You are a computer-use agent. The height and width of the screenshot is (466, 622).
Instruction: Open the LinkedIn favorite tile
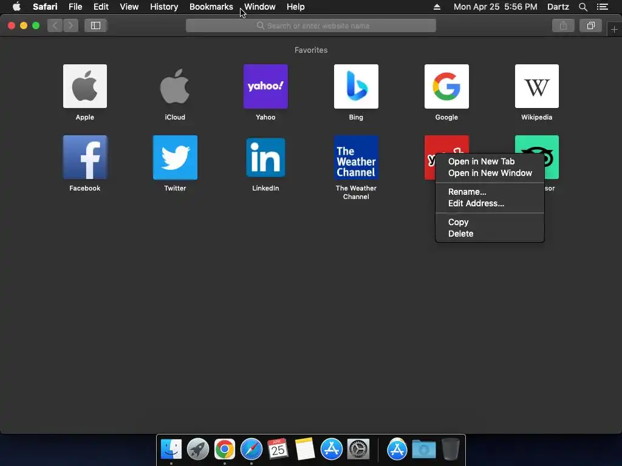pyautogui.click(x=265, y=157)
